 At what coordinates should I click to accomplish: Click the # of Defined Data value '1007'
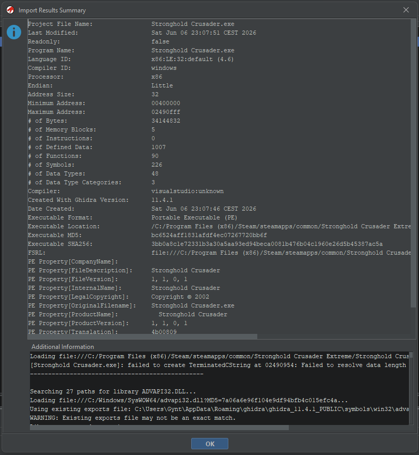[x=159, y=147]
